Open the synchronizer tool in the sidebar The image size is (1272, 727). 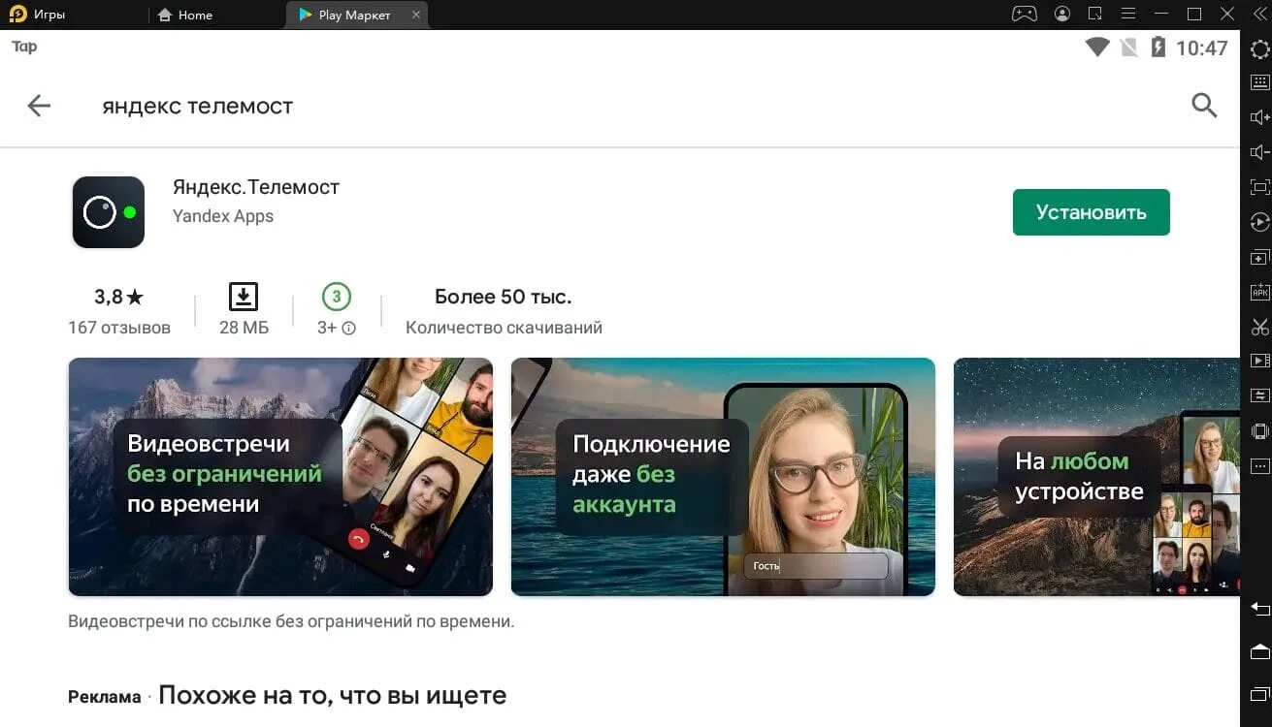point(1259,395)
